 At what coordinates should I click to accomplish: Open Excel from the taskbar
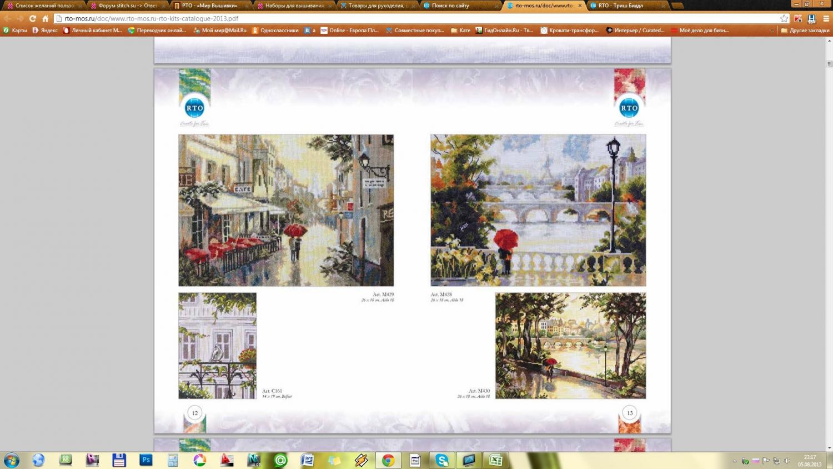495,460
